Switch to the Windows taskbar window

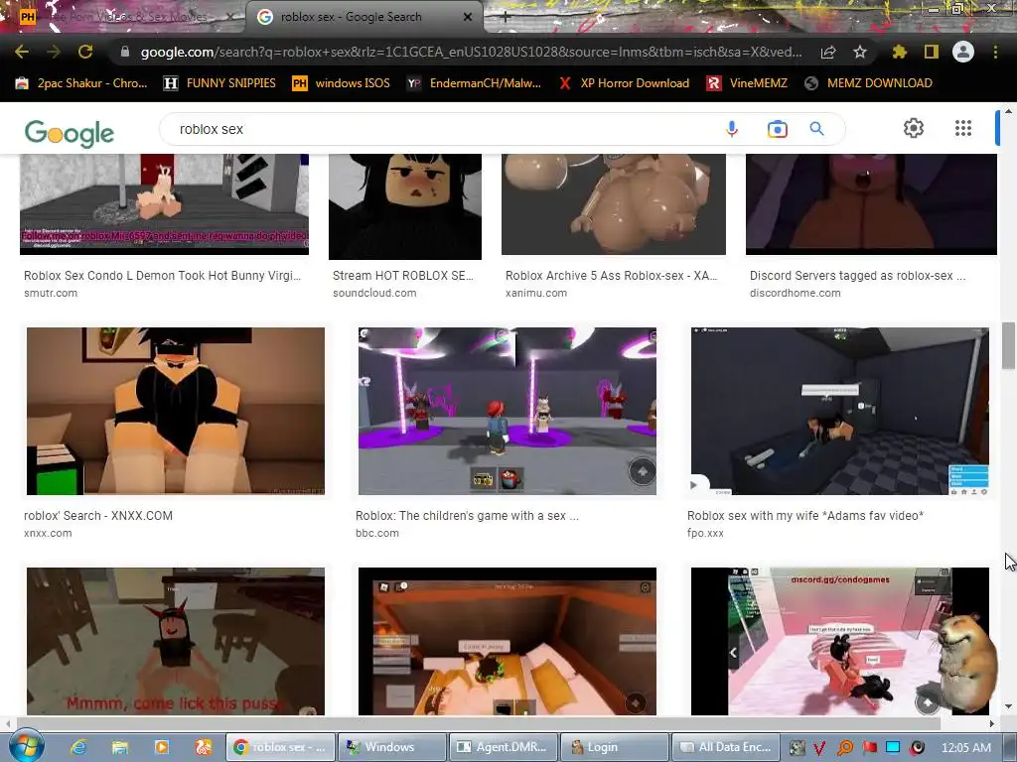click(x=391, y=747)
